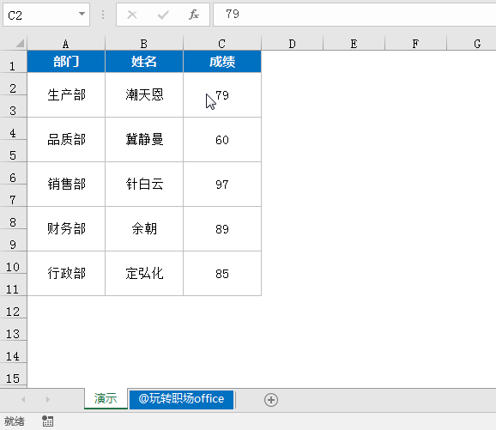Select row 8 header
The image size is (496, 430).
click(x=13, y=218)
